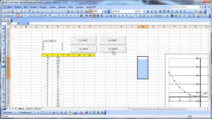Save the workbook with the floppy disk icon
This screenshot has width=212, height=119.
(12, 12)
